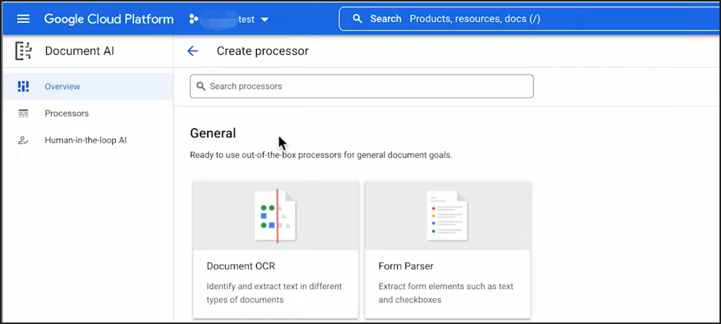
Task: Click the Create processor heading
Action: coord(263,51)
